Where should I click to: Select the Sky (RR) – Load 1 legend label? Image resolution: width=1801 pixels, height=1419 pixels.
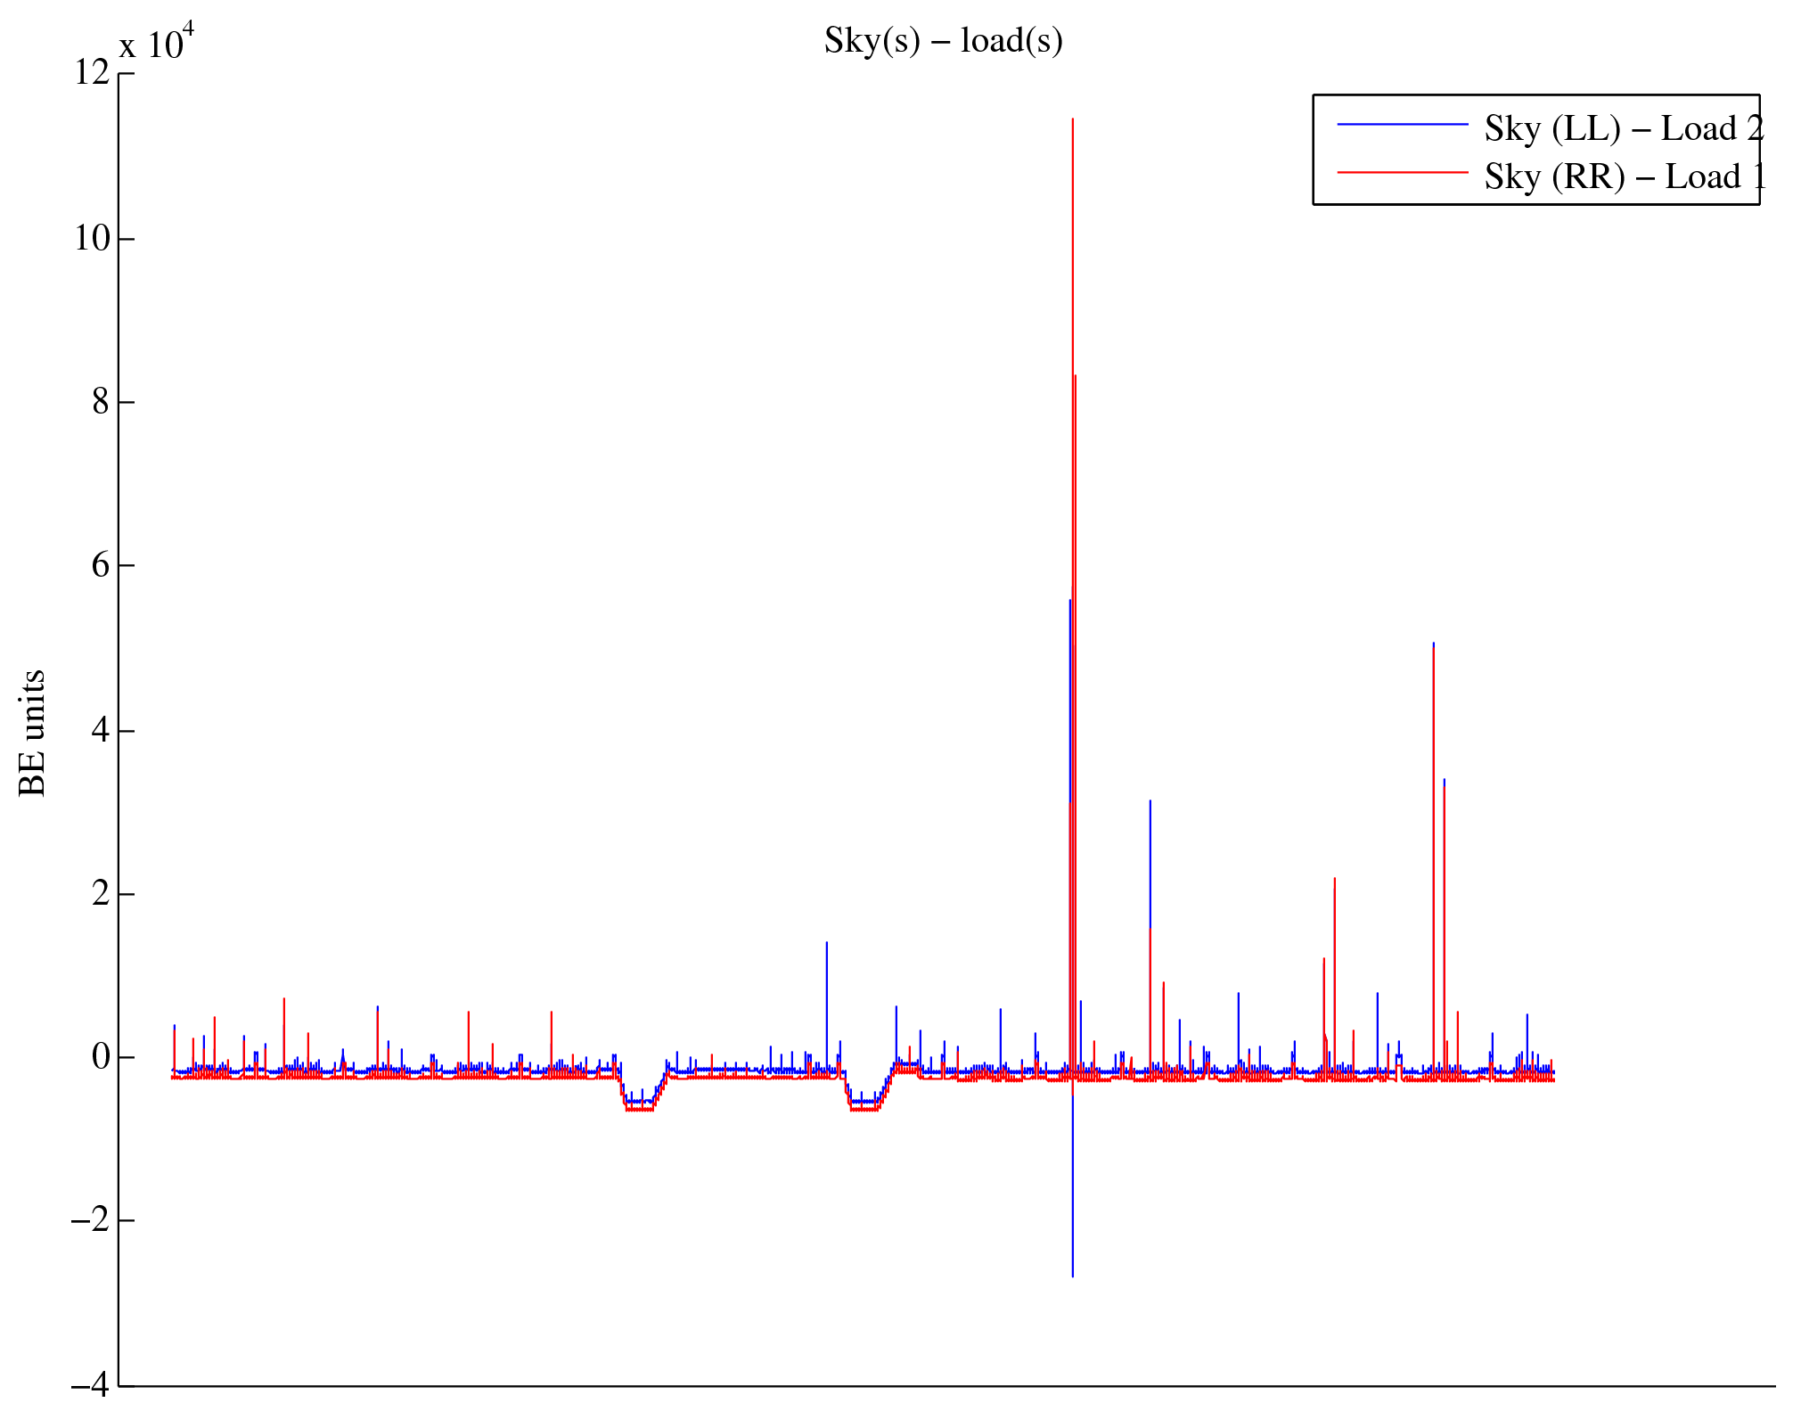pos(1624,176)
